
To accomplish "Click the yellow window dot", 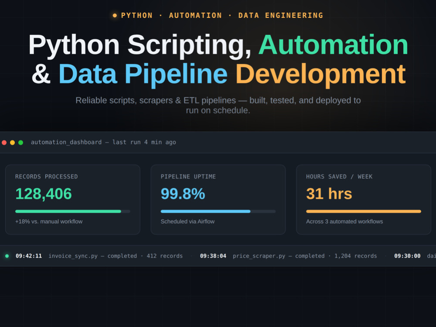I will [x=12, y=143].
